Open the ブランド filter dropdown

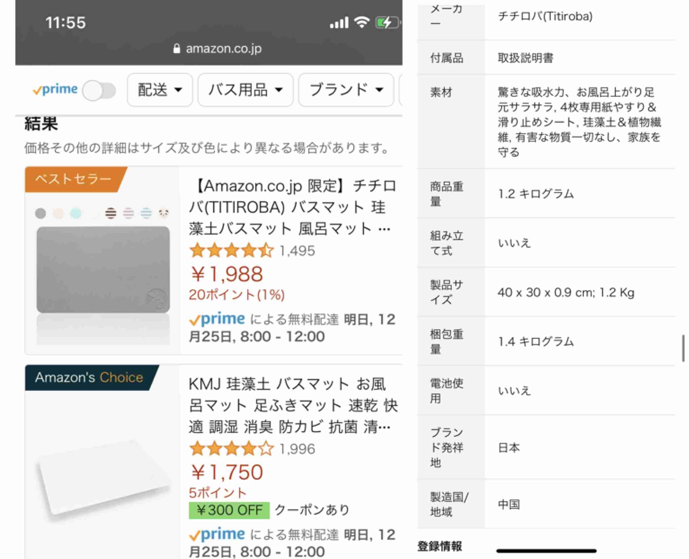[x=346, y=90]
